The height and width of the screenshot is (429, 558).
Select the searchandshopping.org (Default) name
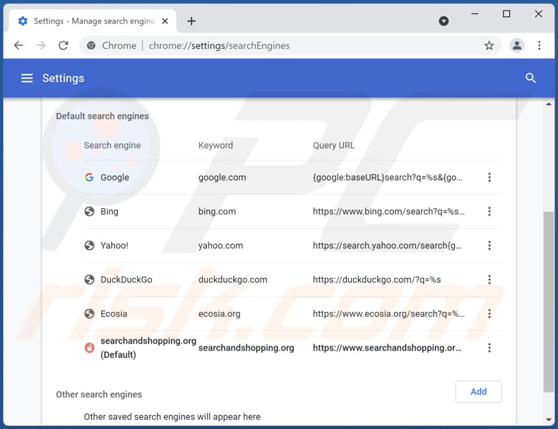[x=148, y=348]
